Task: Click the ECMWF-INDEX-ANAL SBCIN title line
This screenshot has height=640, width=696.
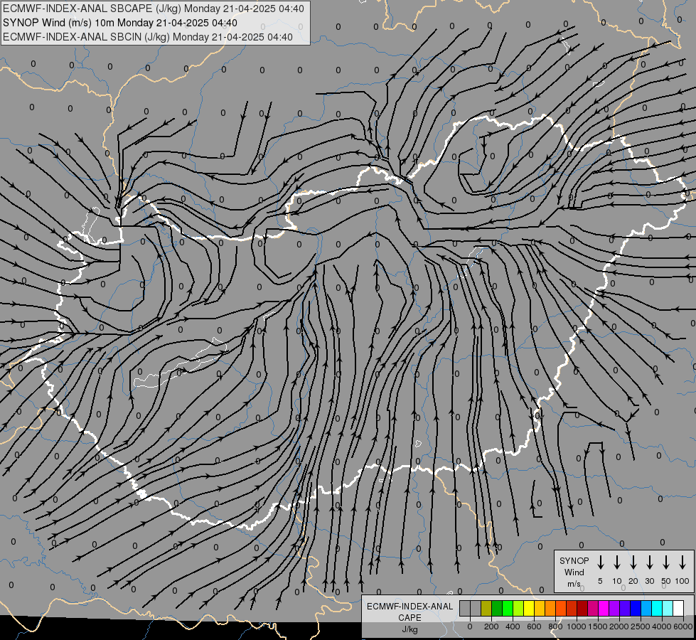Action: pyautogui.click(x=148, y=37)
